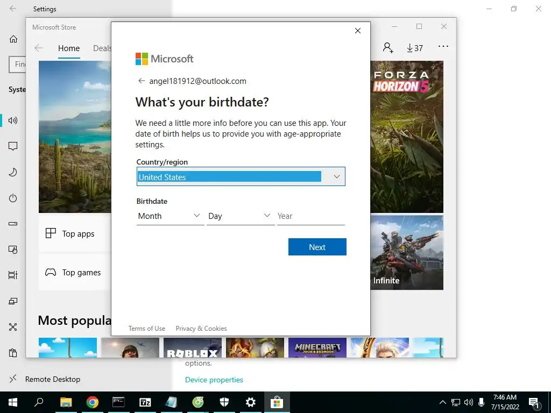
Task: Open the Minecraft game thumbnail
Action: [x=317, y=348]
